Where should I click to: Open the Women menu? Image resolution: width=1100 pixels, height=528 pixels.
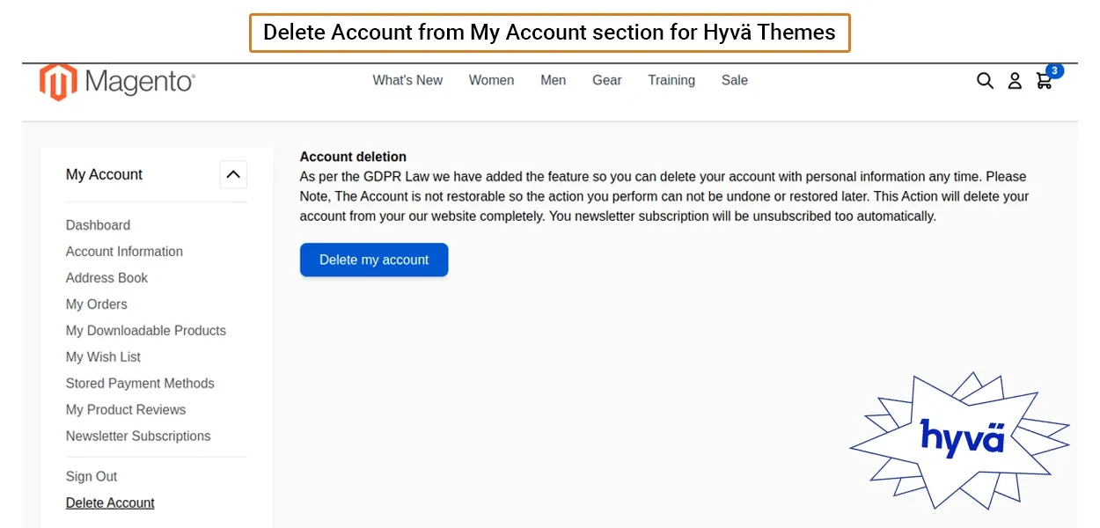pyautogui.click(x=491, y=80)
